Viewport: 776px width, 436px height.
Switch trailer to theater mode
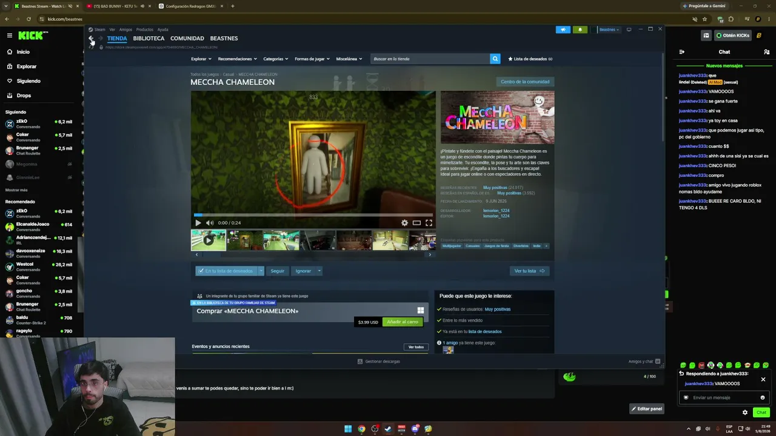click(416, 223)
